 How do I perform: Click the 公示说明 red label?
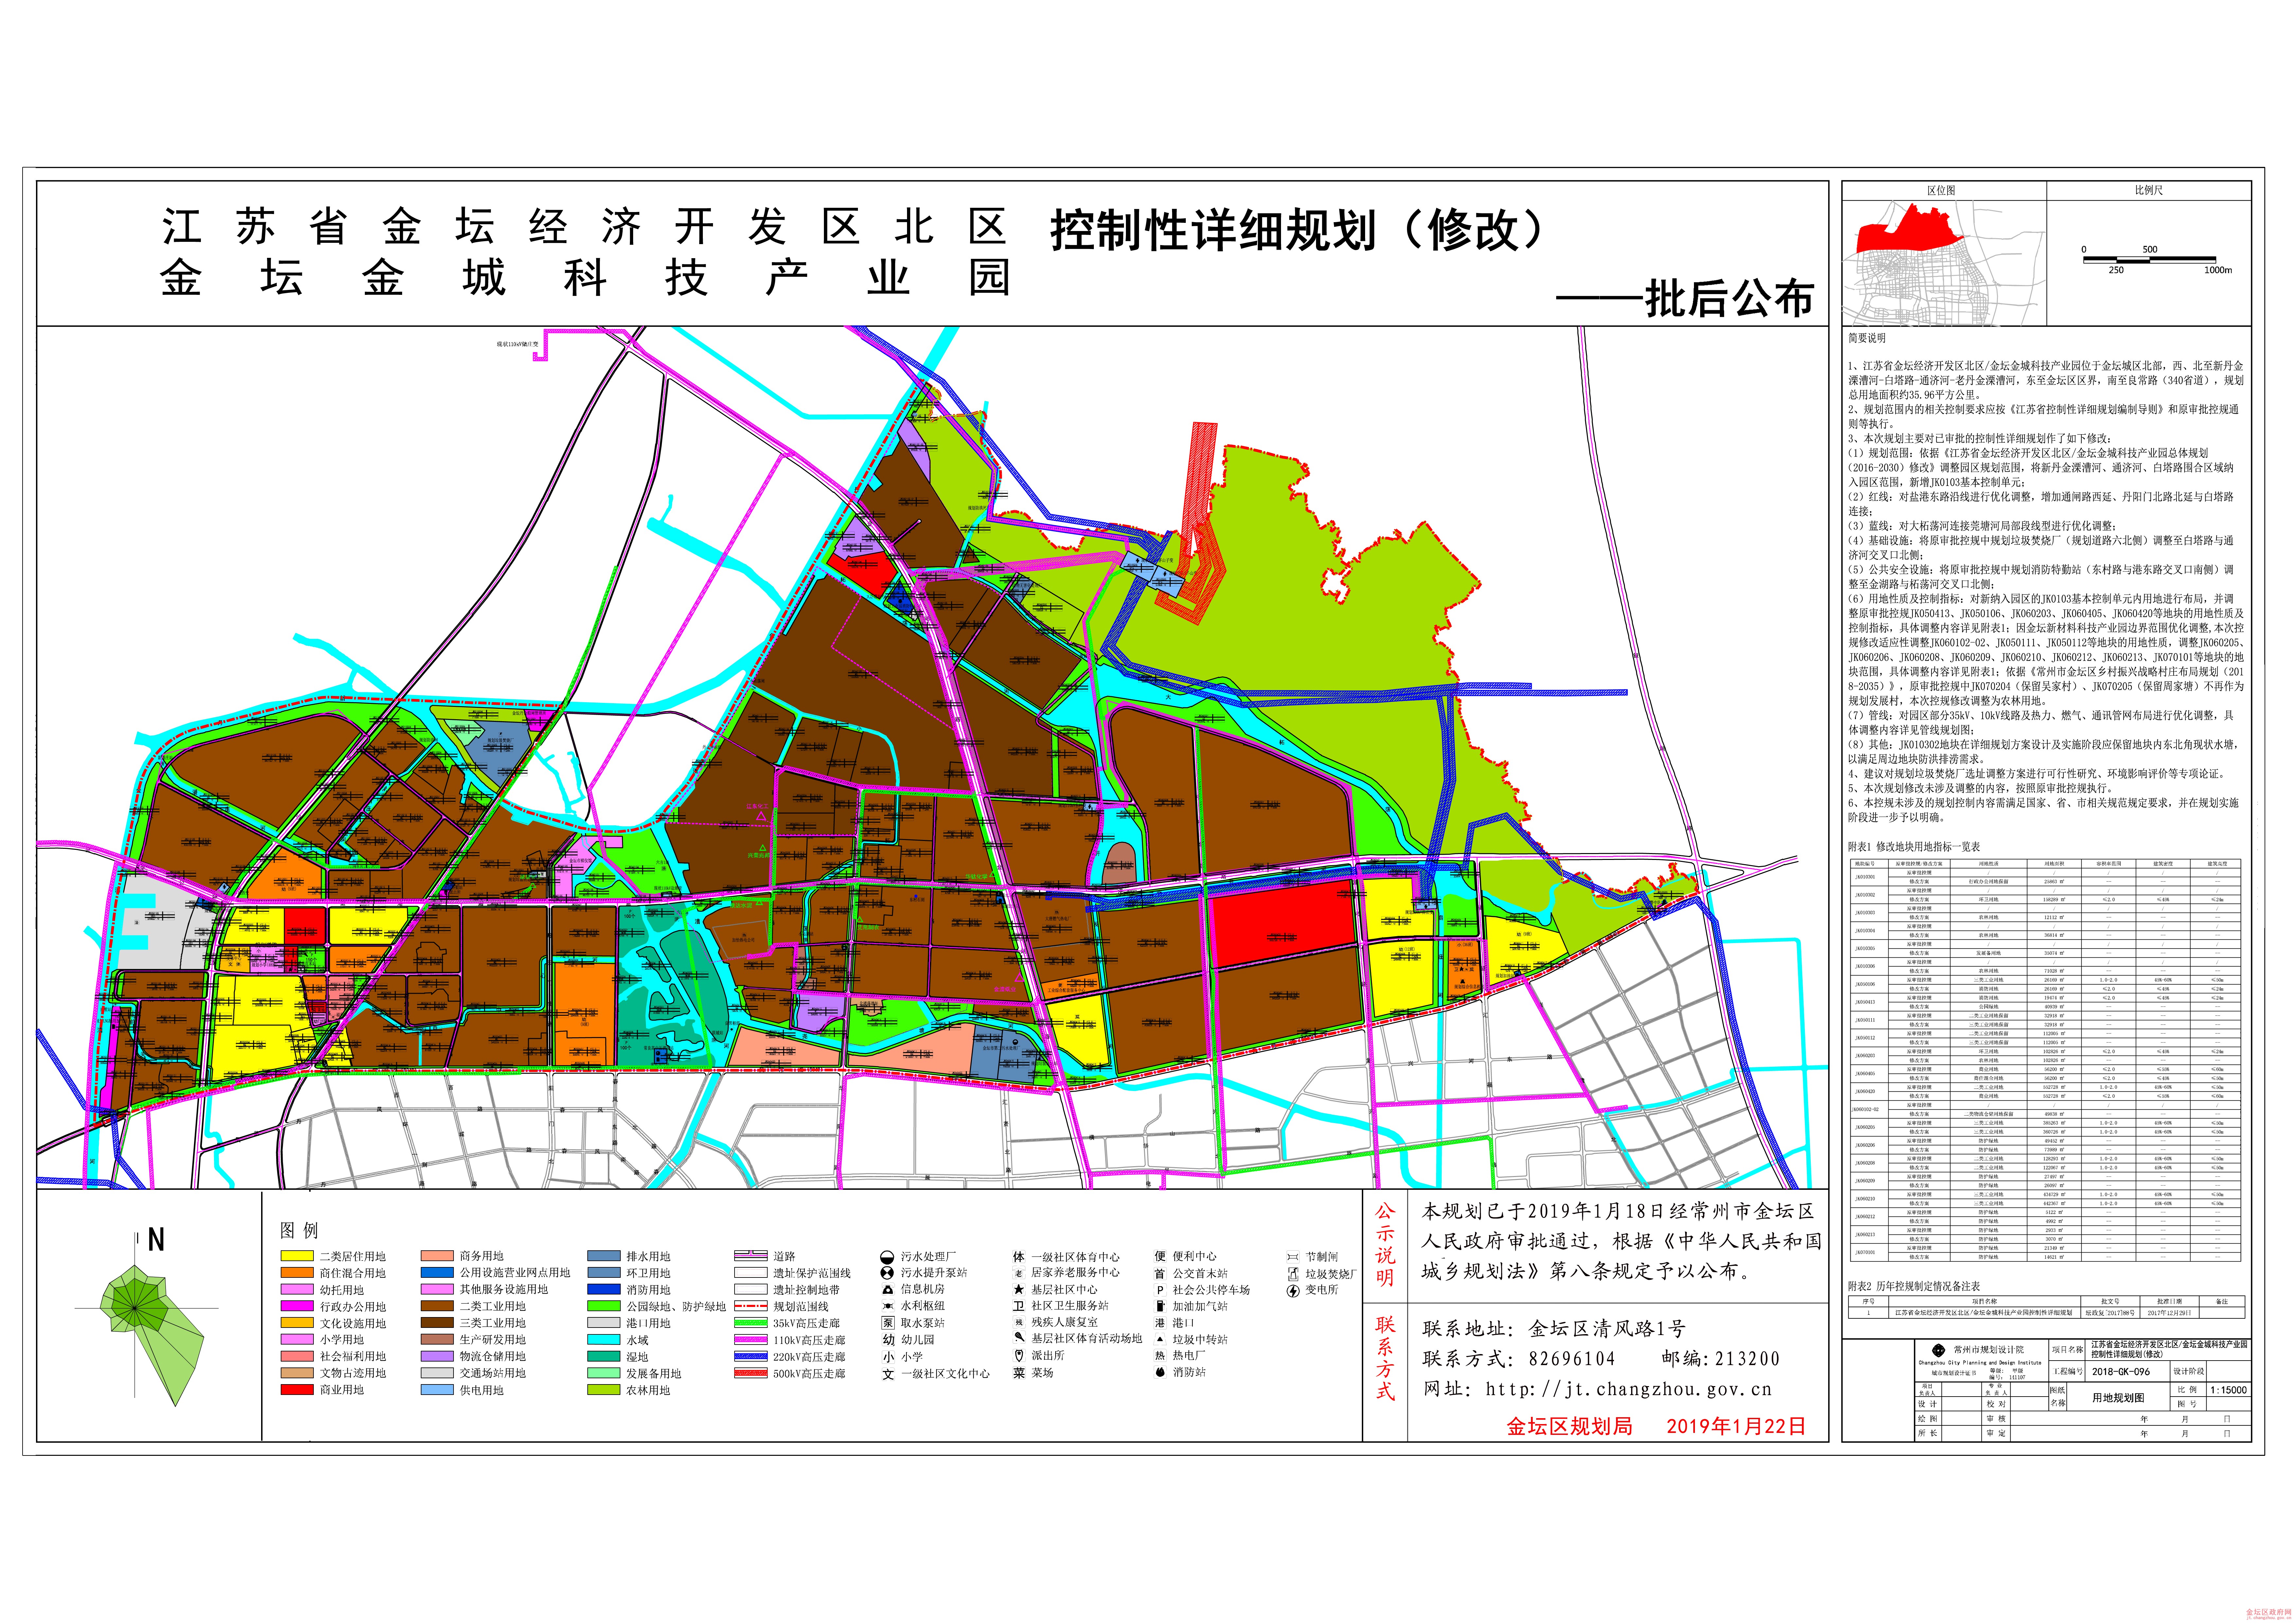[1385, 1245]
